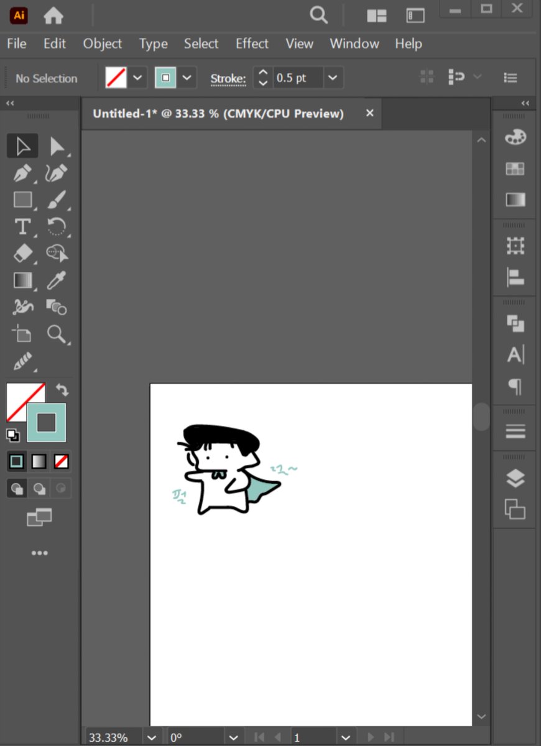
Task: Click the stroke color swatch in toolbar
Action: [x=46, y=423]
